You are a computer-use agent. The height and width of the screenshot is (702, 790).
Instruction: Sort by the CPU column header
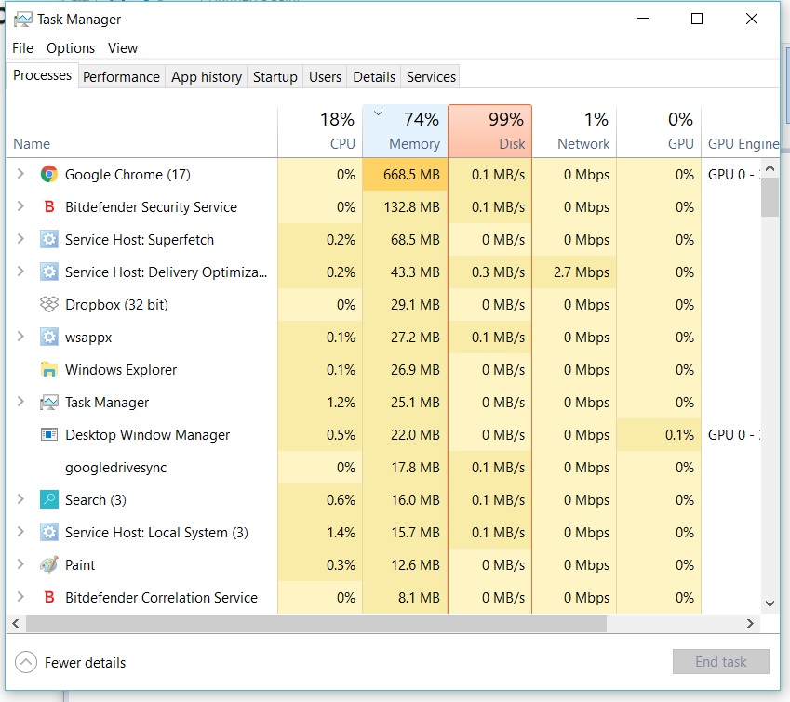click(320, 131)
